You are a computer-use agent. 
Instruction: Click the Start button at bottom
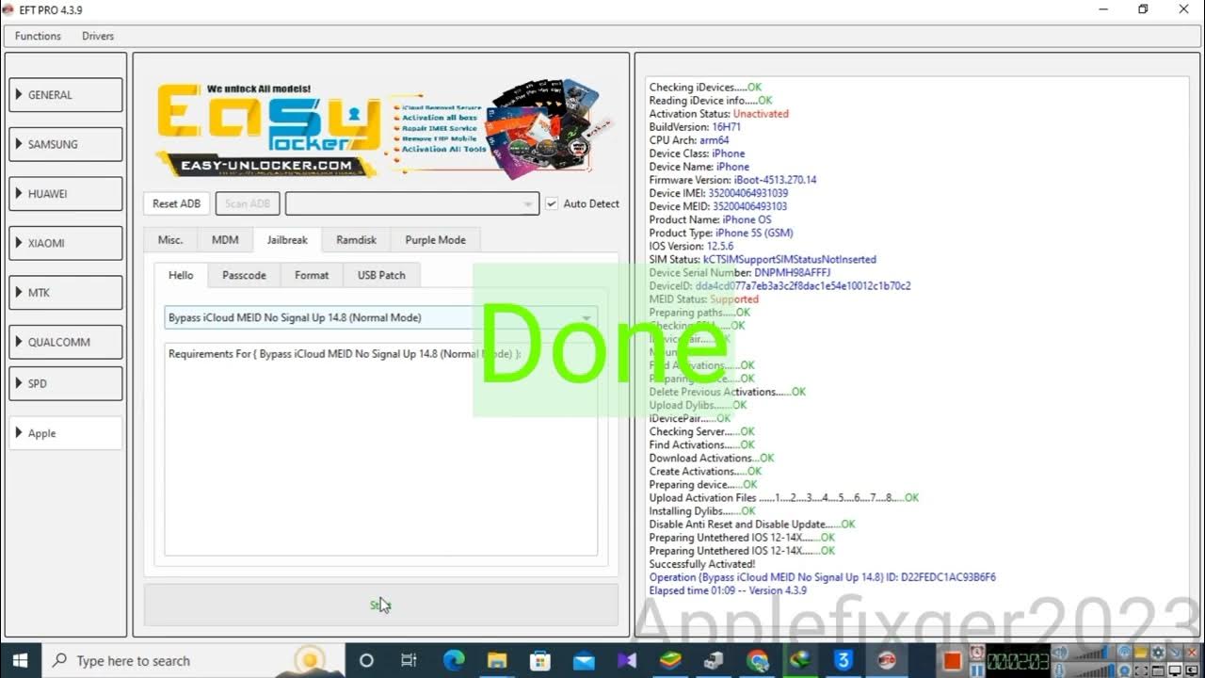[x=380, y=605]
